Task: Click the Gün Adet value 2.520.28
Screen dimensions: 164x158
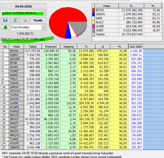Action: pos(136,51)
